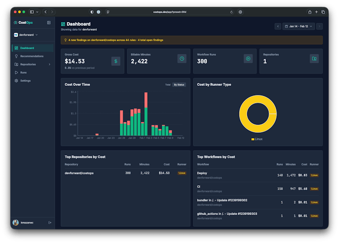
Task: Click the Workflow Runs play icon
Action: pos(248,59)
